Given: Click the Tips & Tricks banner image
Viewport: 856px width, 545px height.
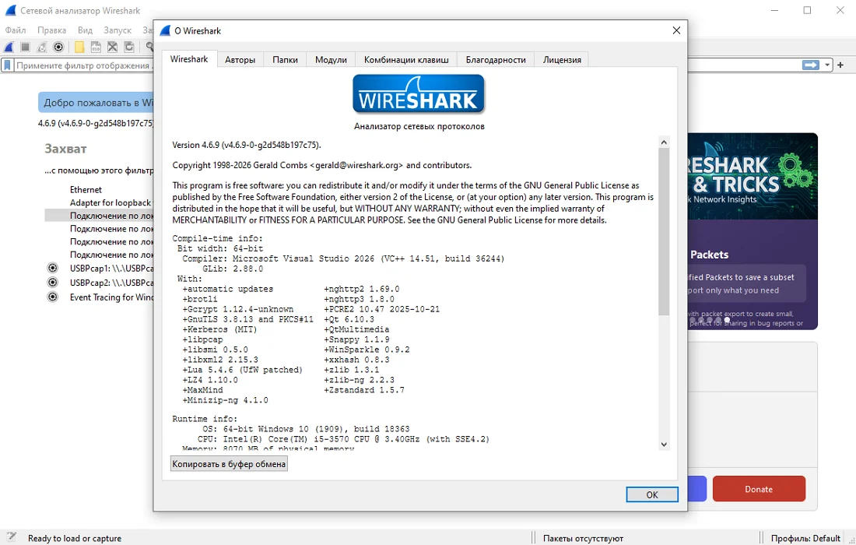Looking at the screenshot, I should tap(753, 176).
